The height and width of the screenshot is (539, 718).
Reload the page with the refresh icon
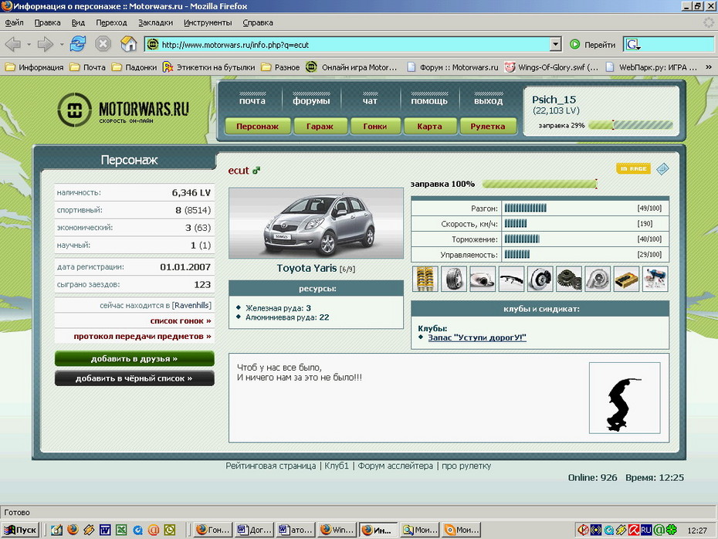pyautogui.click(x=78, y=44)
